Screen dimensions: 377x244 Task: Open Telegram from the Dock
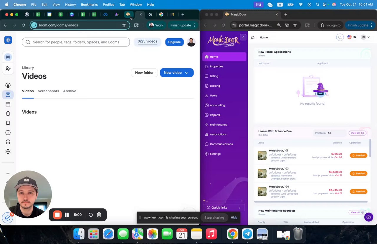[x=247, y=234]
